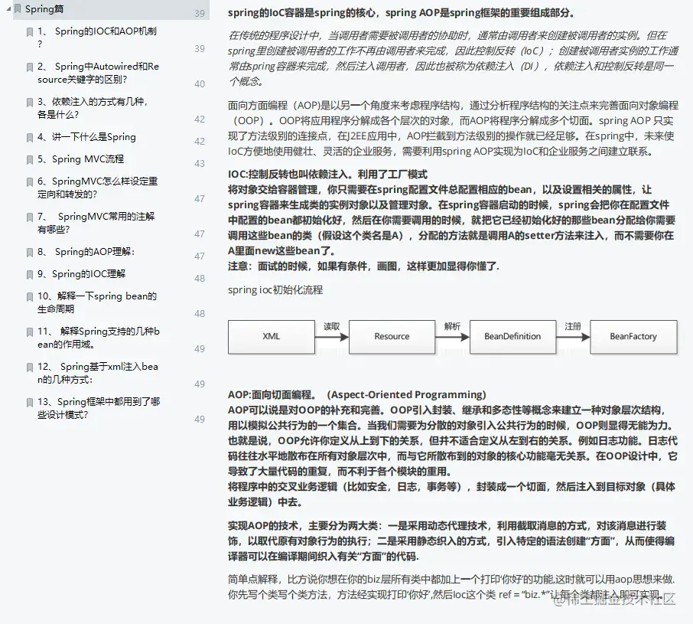693x624 pixels.
Task: Click the bookmark icon next to Spring篇
Action: click(18, 9)
